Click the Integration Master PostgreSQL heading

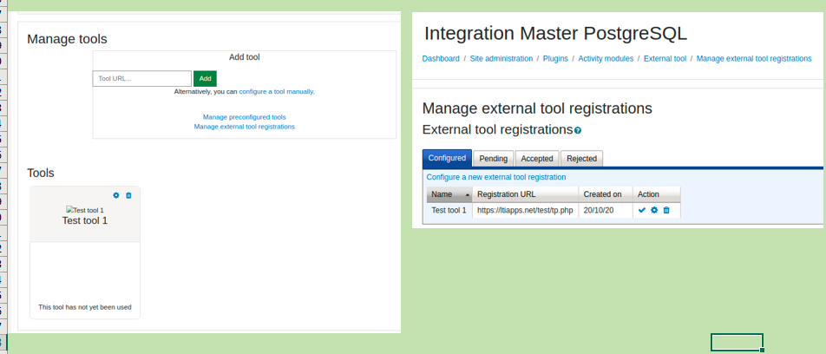556,34
